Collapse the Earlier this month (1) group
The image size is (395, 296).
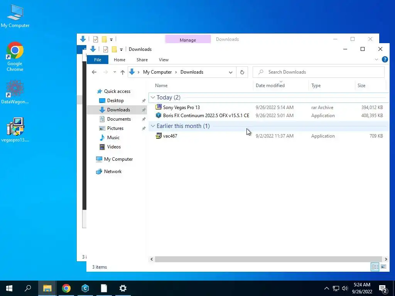(153, 126)
